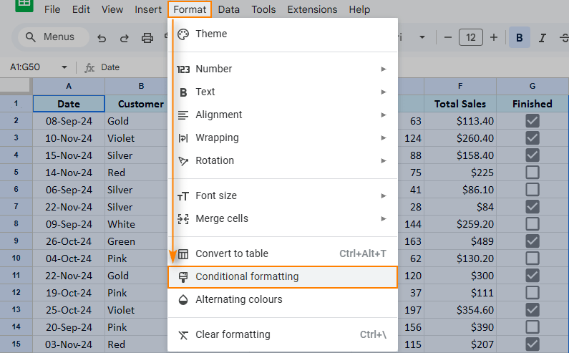Viewport: 569px width, 353px height.
Task: Uncheck Finished box for $158.40 row
Action: click(x=532, y=155)
